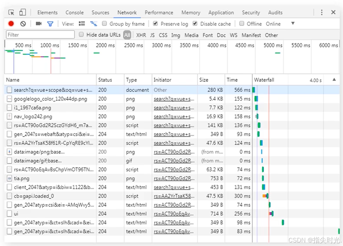Viewport: 343px width, 246px height.
Task: Open the Memory tab
Action: 191,13
